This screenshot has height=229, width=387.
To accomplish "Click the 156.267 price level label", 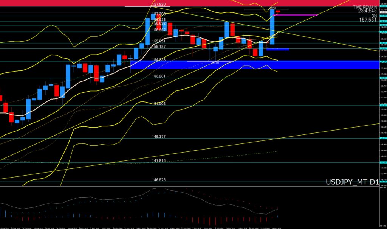I will click(159, 30).
